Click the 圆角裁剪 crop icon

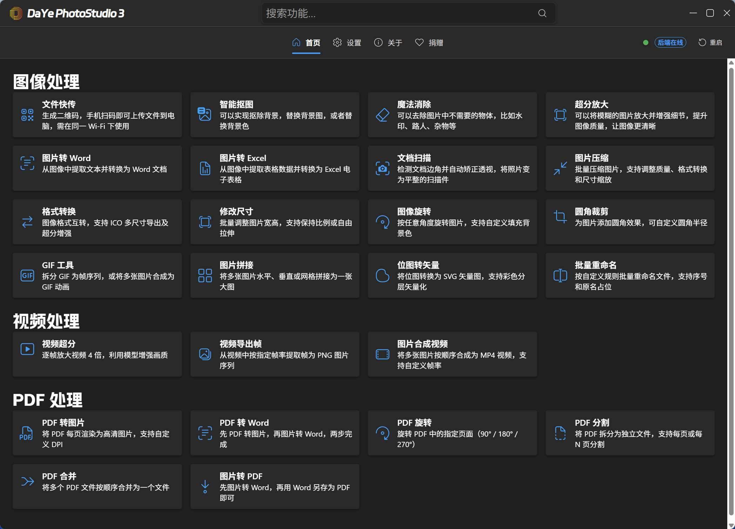click(x=560, y=217)
